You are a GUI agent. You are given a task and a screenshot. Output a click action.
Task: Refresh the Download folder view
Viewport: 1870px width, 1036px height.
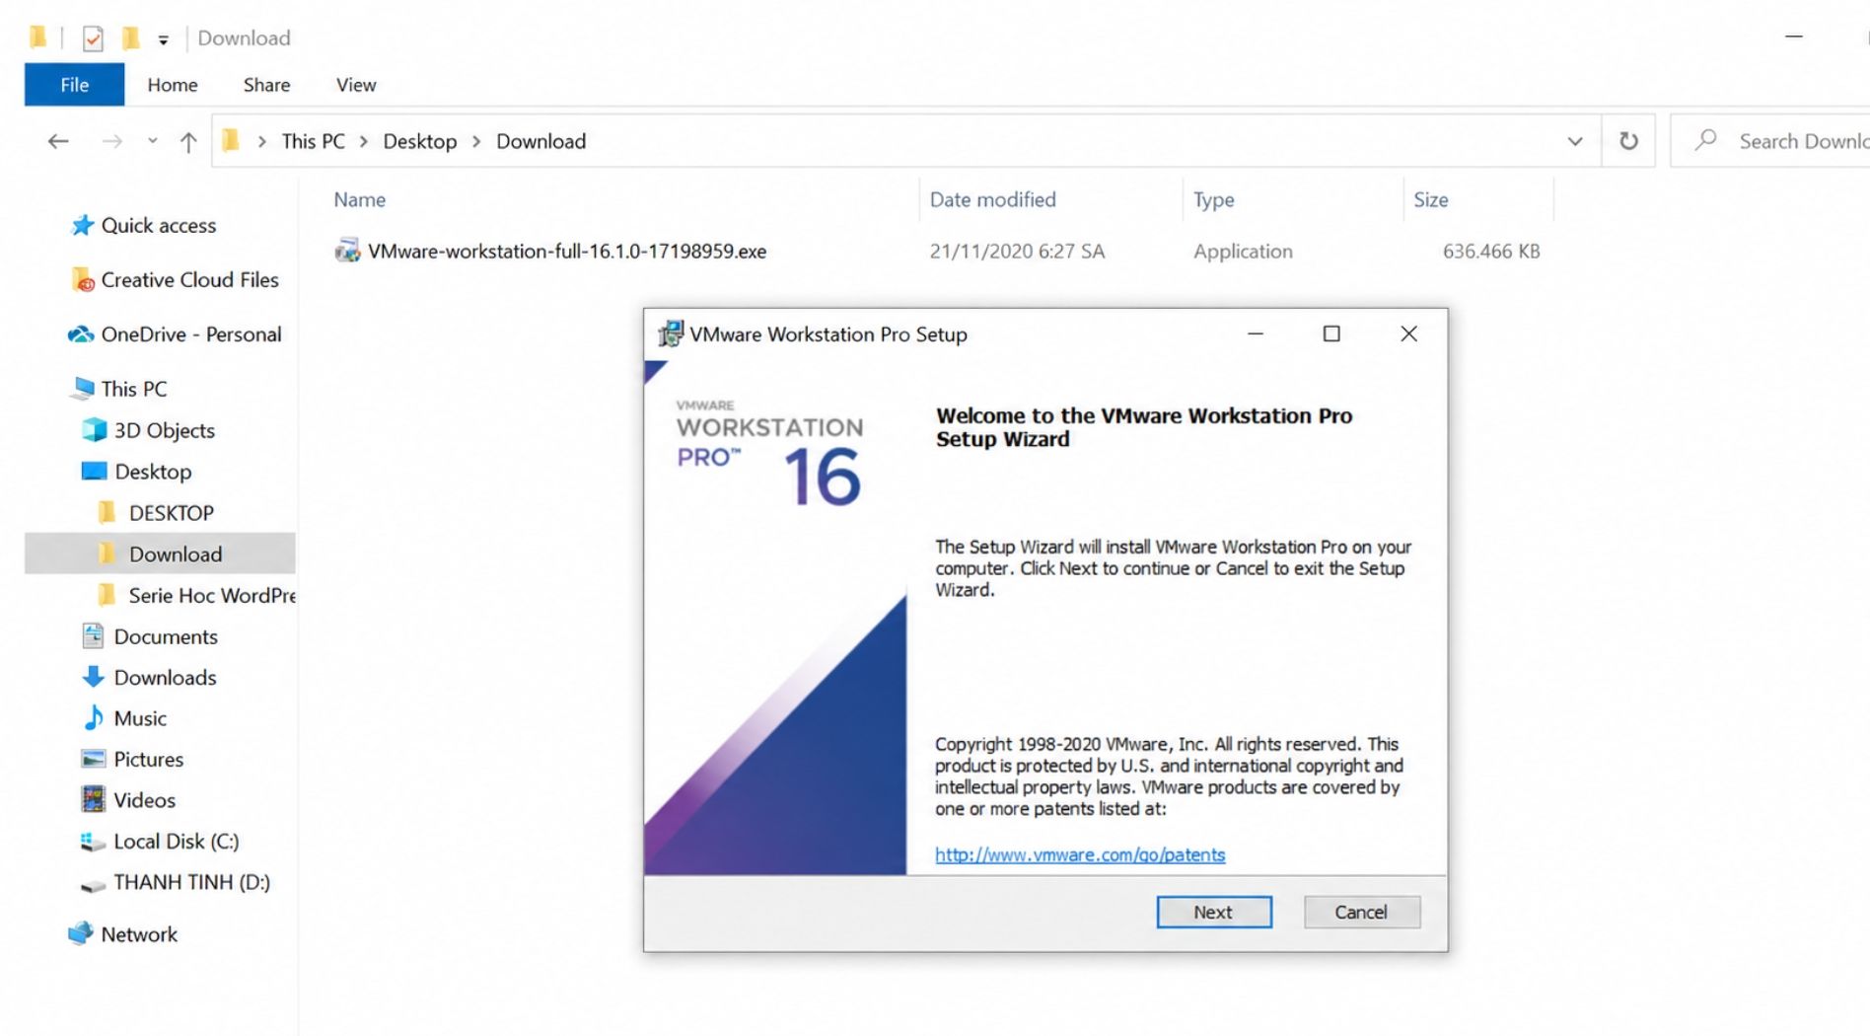tap(1628, 141)
